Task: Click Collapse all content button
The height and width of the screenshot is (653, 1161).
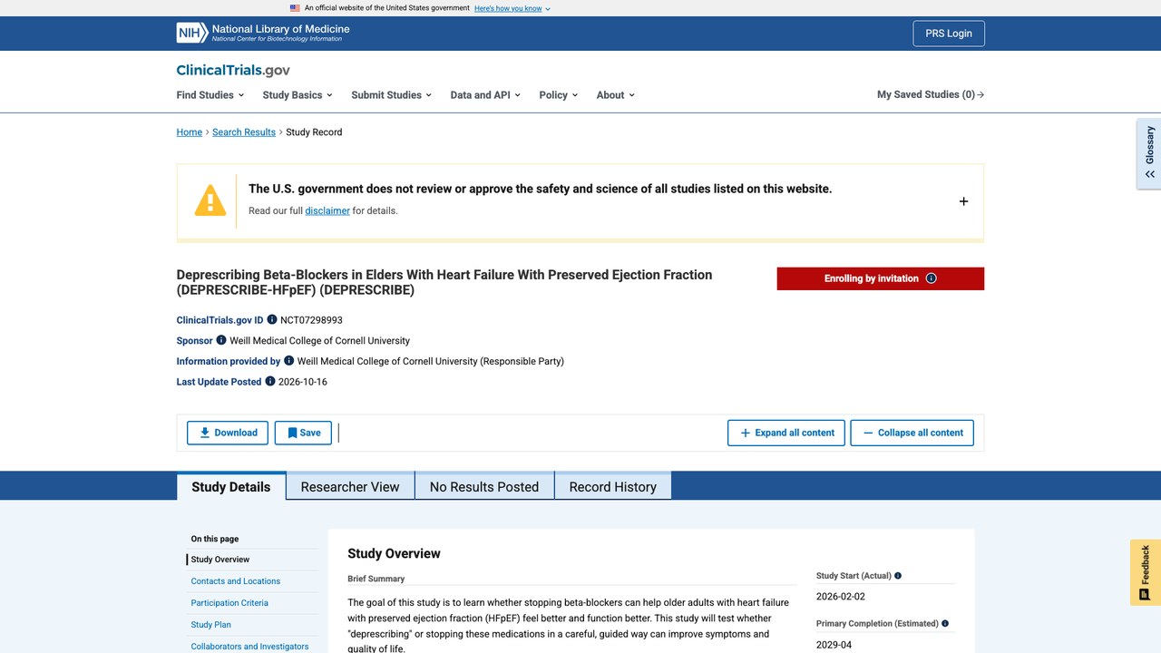Action: (x=912, y=433)
